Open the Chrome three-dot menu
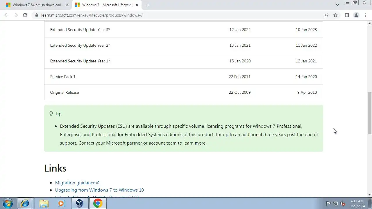 click(x=366, y=15)
